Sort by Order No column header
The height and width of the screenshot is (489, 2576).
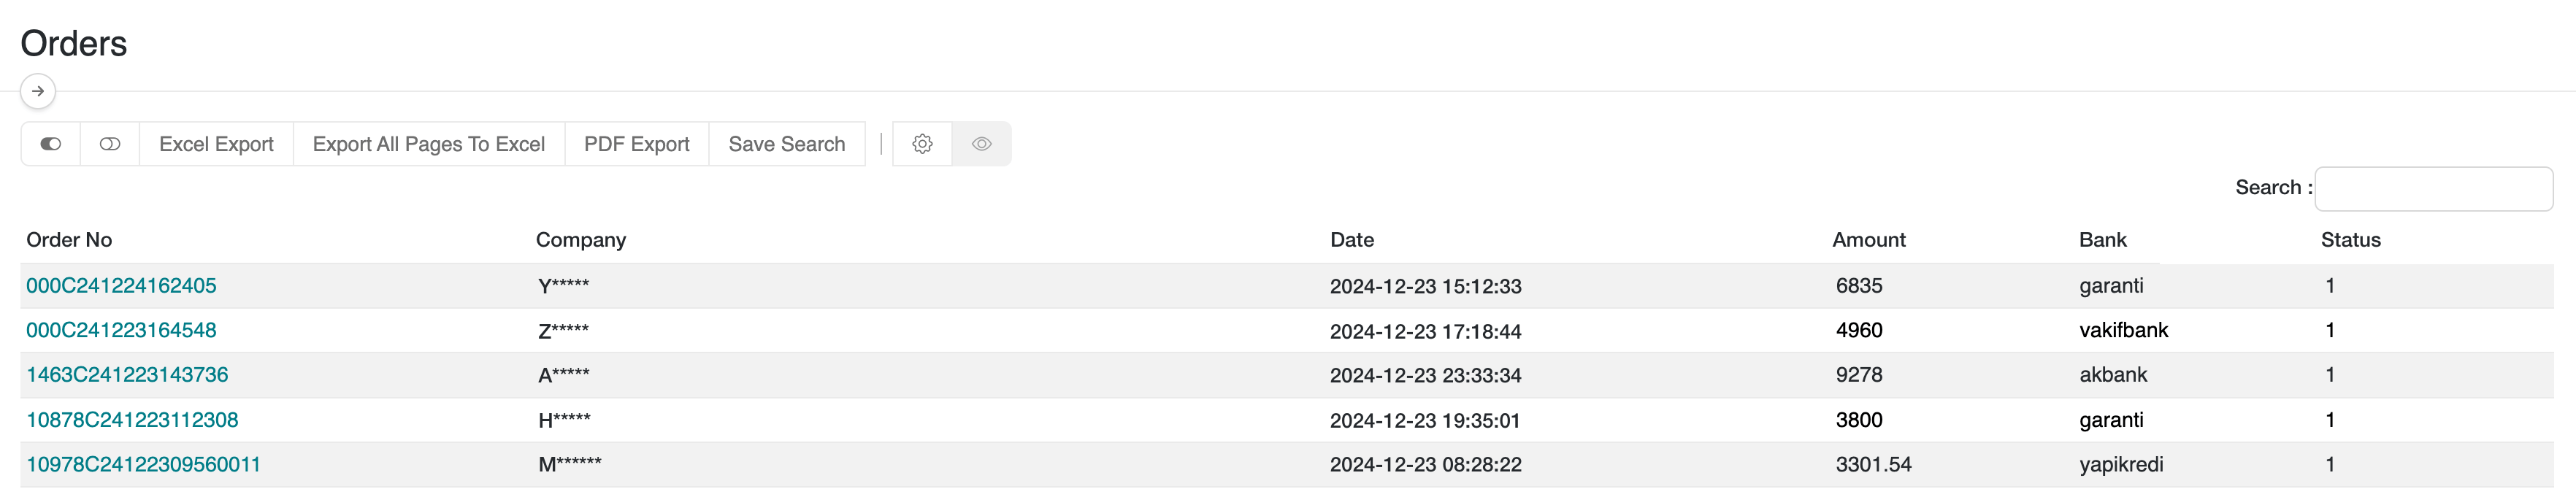point(69,240)
